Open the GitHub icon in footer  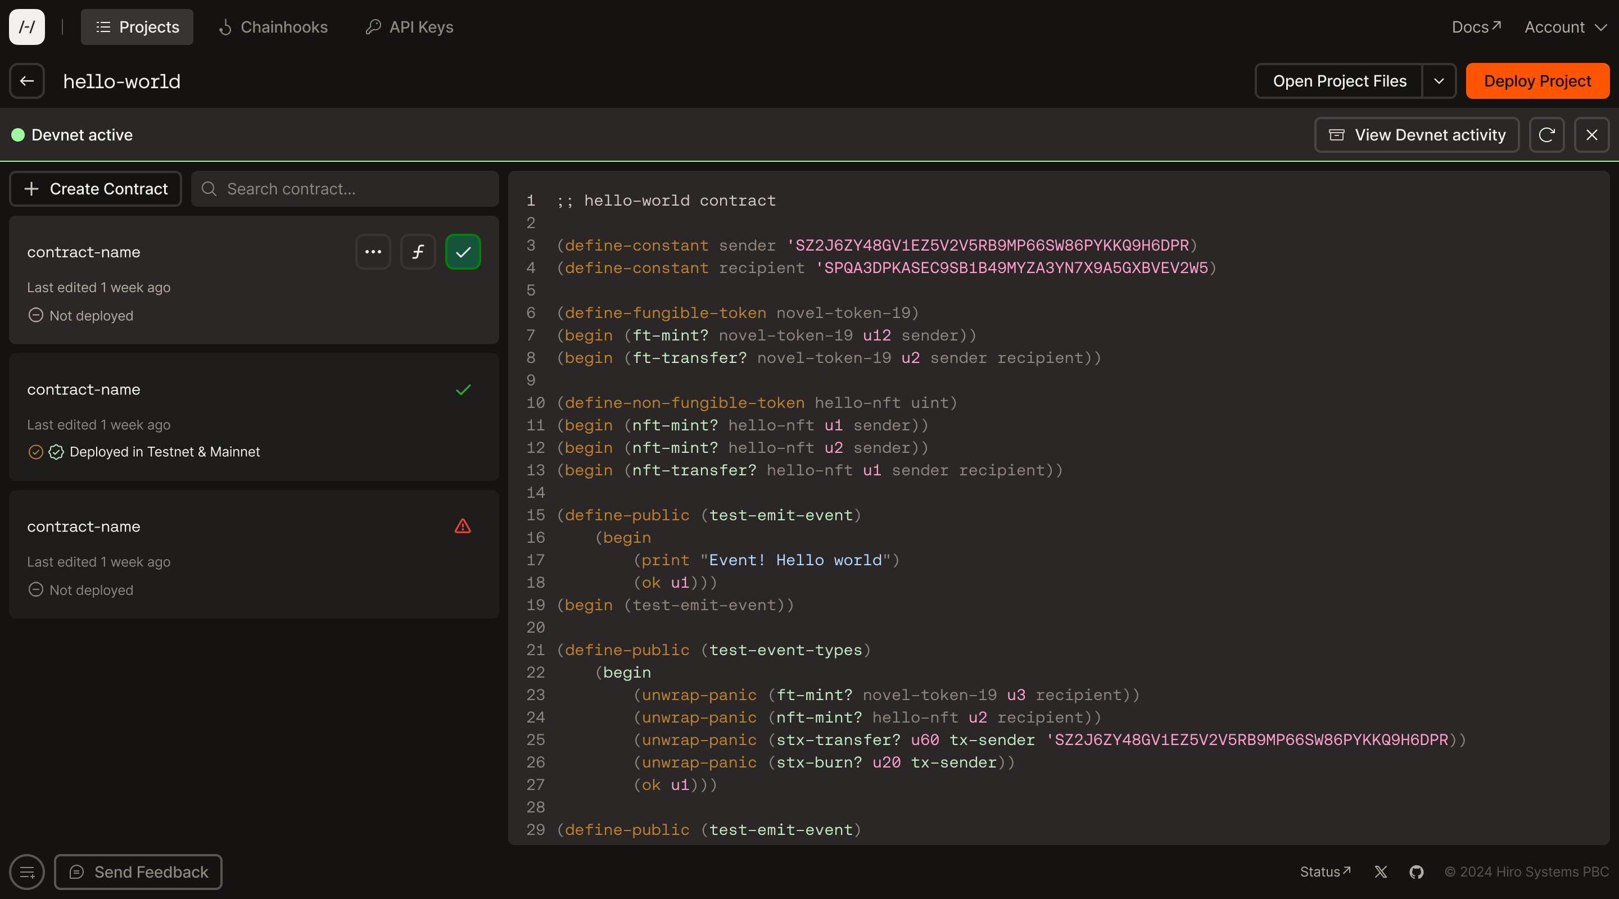(x=1416, y=872)
